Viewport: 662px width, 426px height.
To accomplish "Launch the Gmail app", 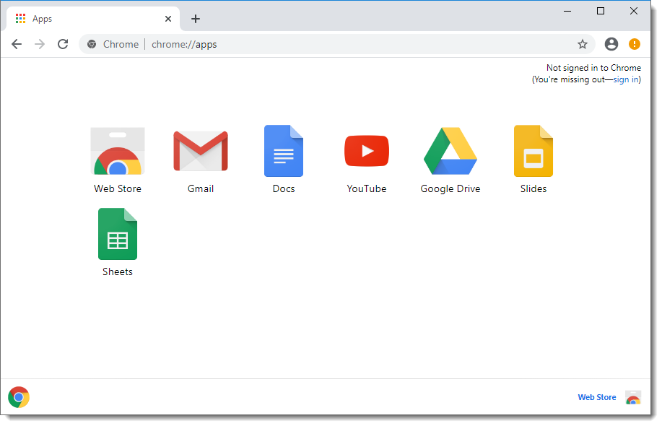I will 201,151.
